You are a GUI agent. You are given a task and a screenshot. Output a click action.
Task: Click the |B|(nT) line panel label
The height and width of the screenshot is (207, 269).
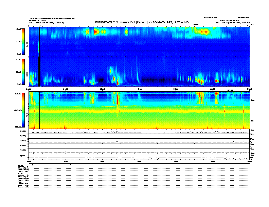[23, 156]
